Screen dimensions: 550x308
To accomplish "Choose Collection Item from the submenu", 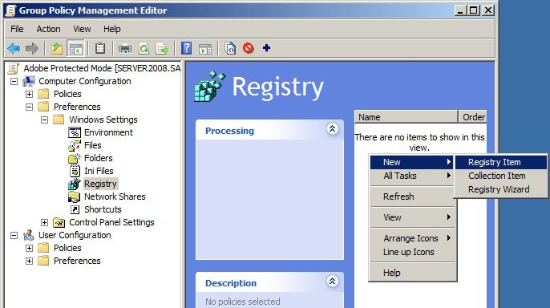I will coord(501,176).
